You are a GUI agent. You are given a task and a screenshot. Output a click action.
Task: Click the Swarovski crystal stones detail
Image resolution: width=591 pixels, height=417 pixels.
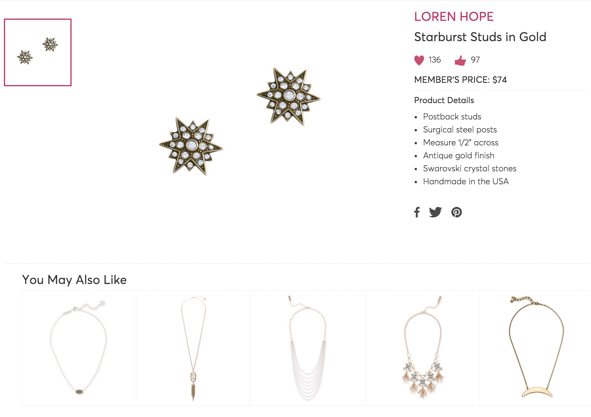[470, 168]
